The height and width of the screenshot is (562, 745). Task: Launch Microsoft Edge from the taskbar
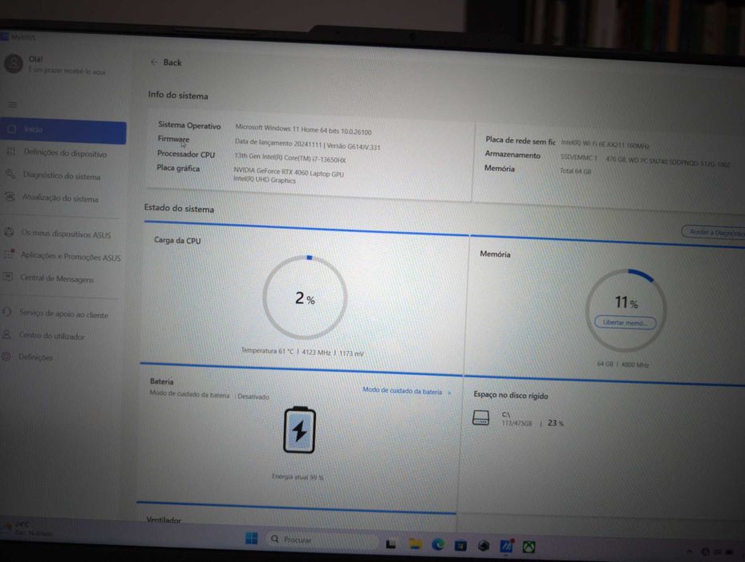click(438, 544)
